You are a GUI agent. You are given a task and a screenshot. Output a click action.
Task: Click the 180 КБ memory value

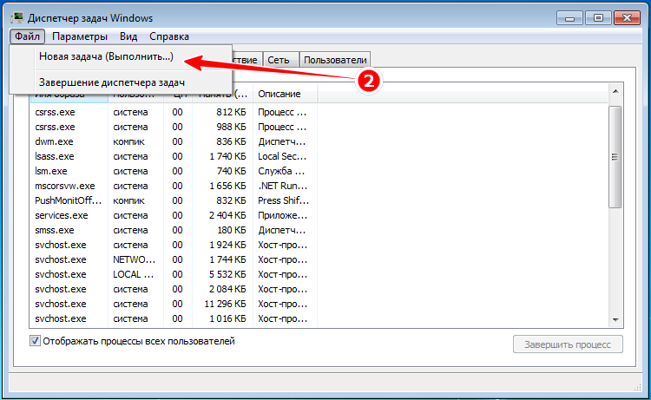[x=231, y=230]
